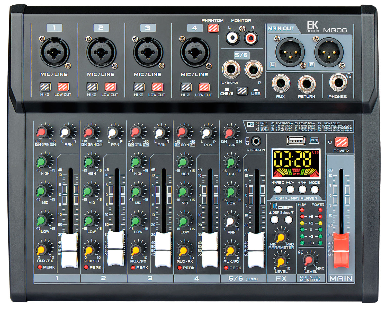This screenshot has width=386, height=309.
Task: Click the channel 4 PAN knob
Action: click(x=206, y=133)
